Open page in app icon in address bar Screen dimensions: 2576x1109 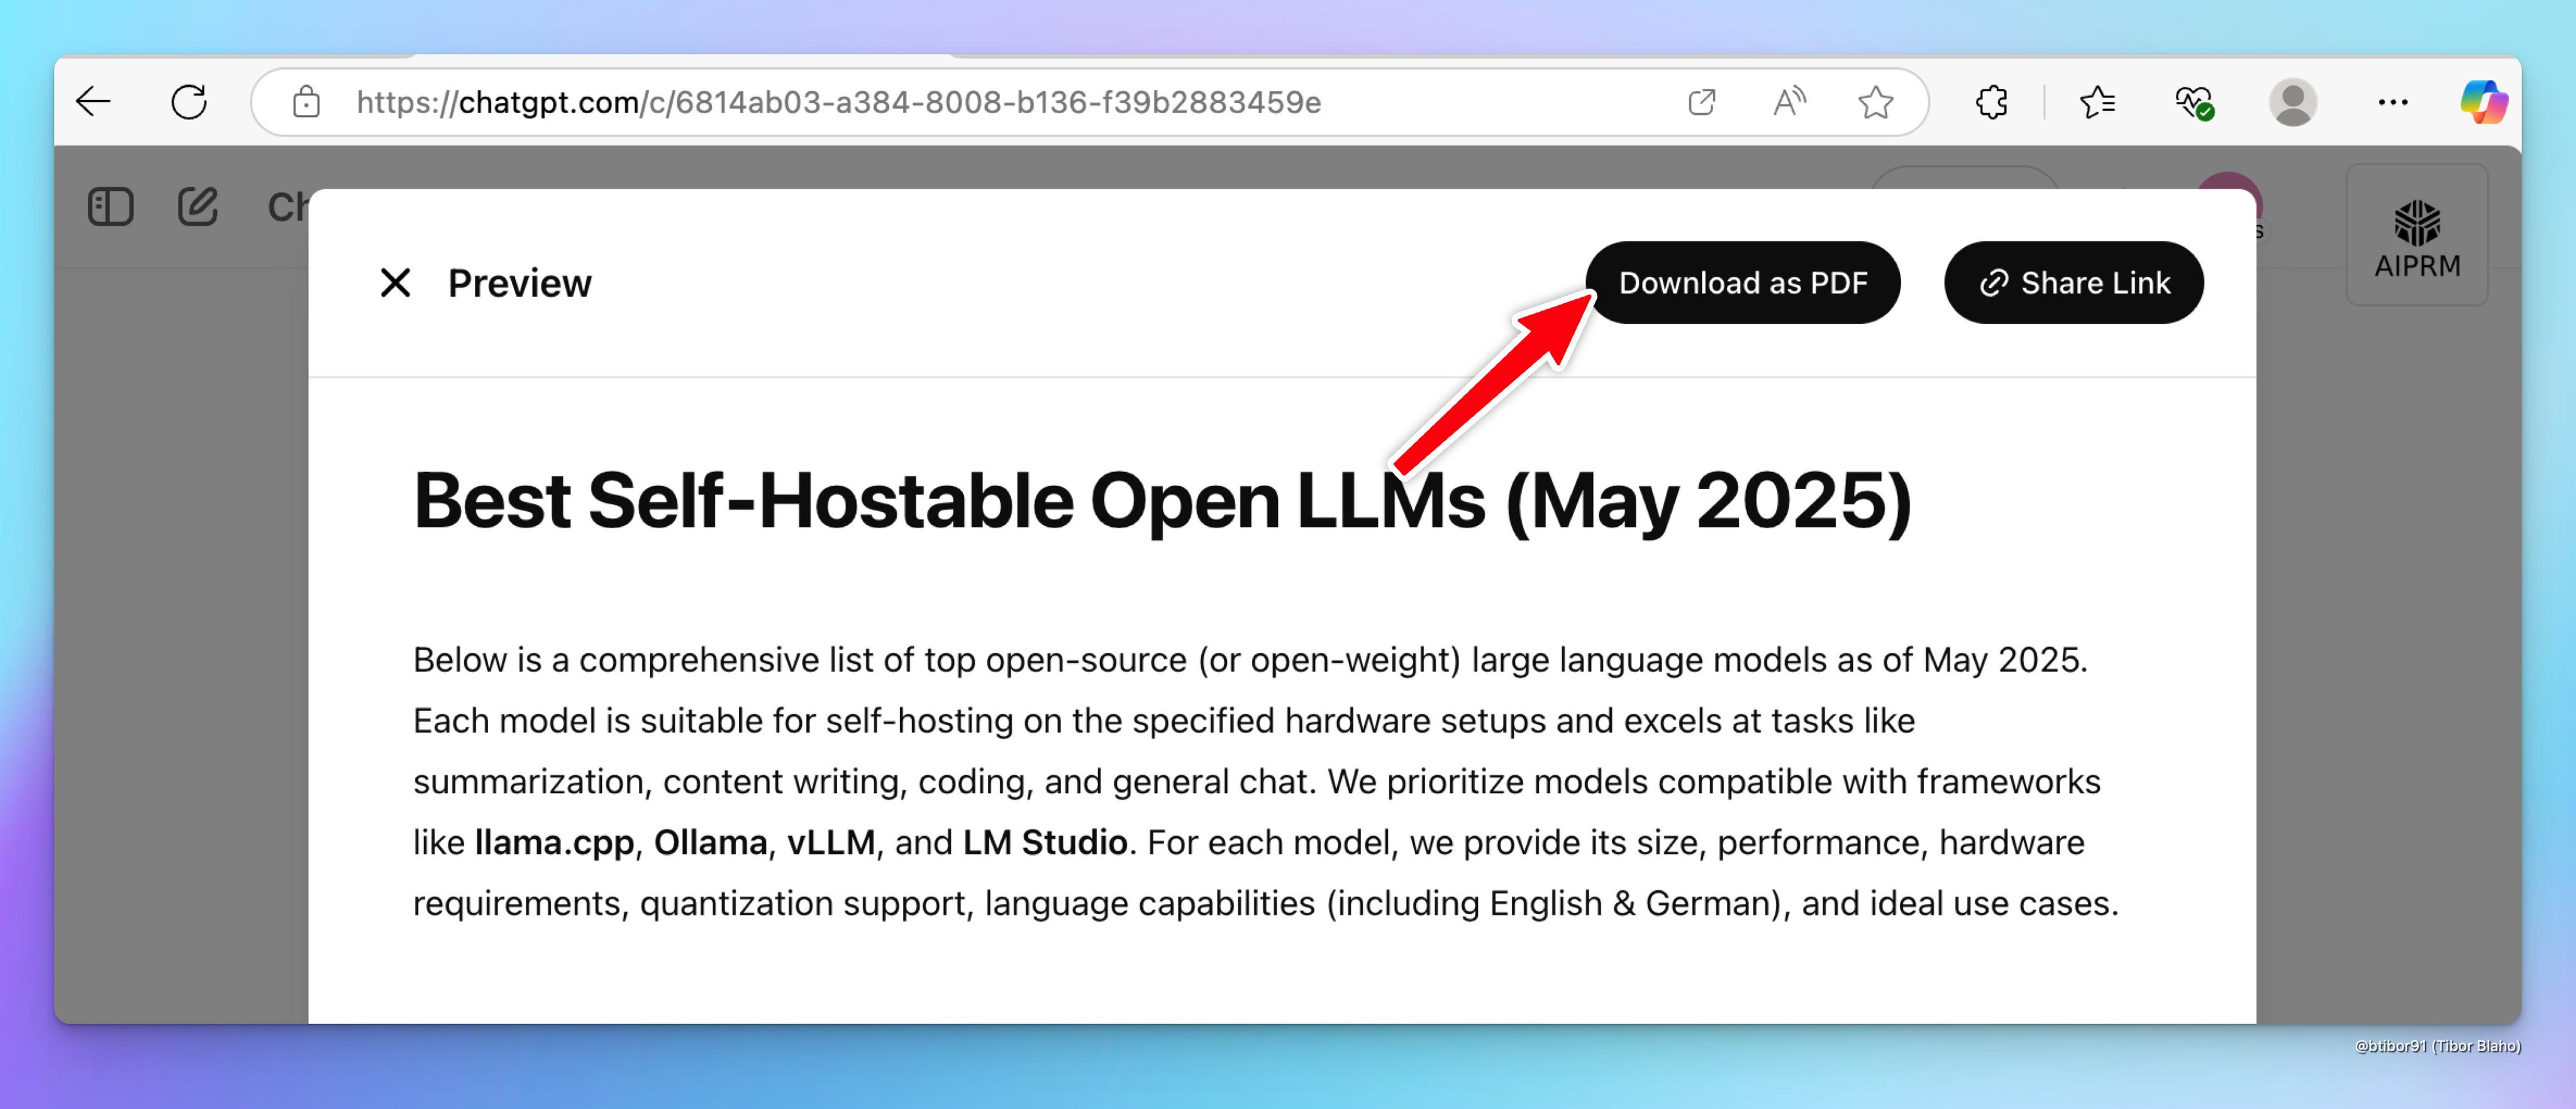pos(1701,102)
